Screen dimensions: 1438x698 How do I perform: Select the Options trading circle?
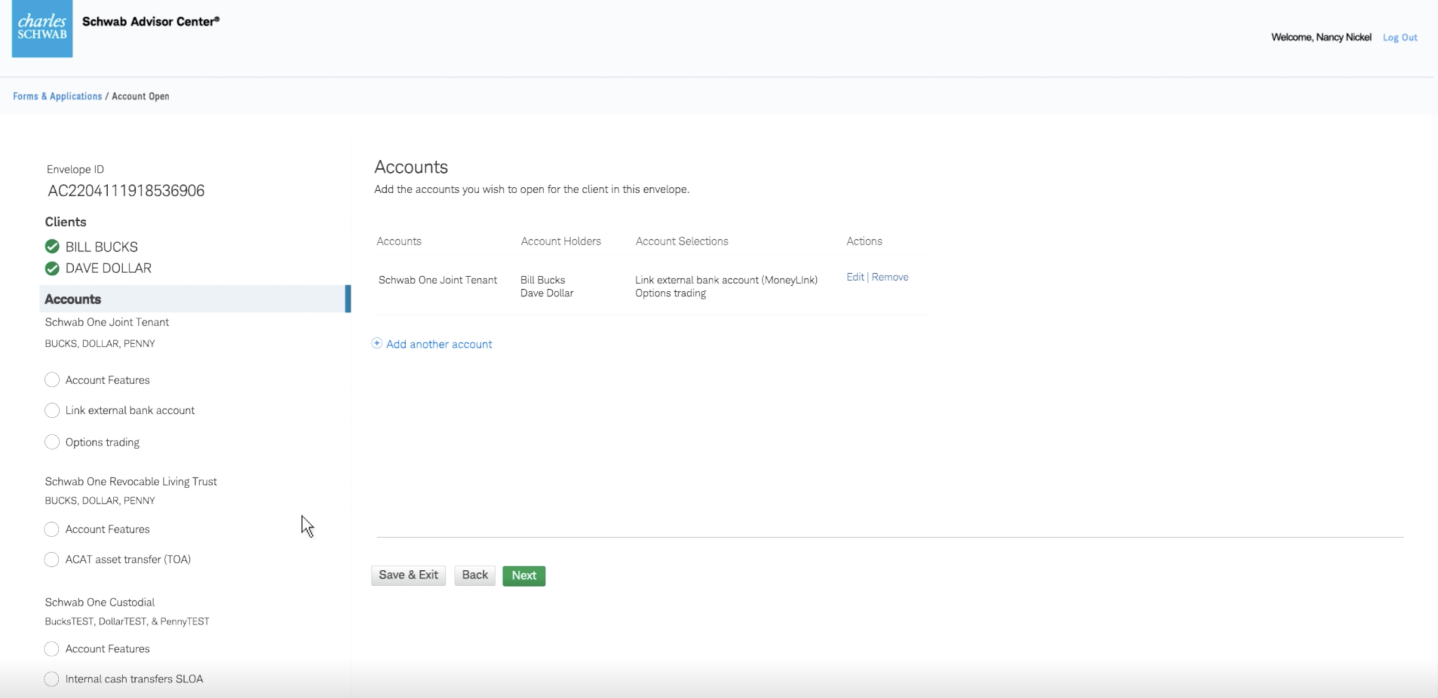point(52,442)
